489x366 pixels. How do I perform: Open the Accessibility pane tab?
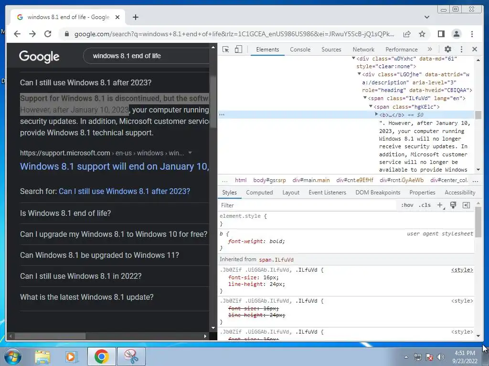(x=460, y=193)
